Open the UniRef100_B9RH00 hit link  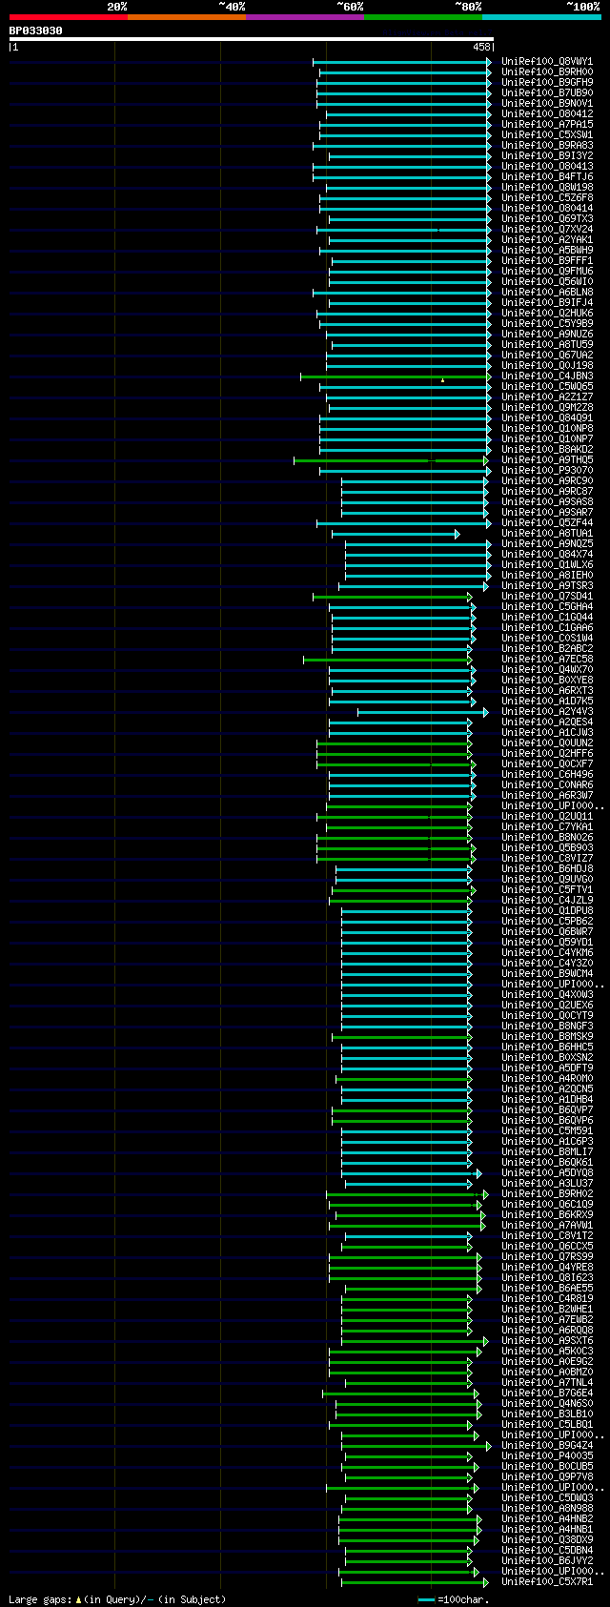(547, 72)
